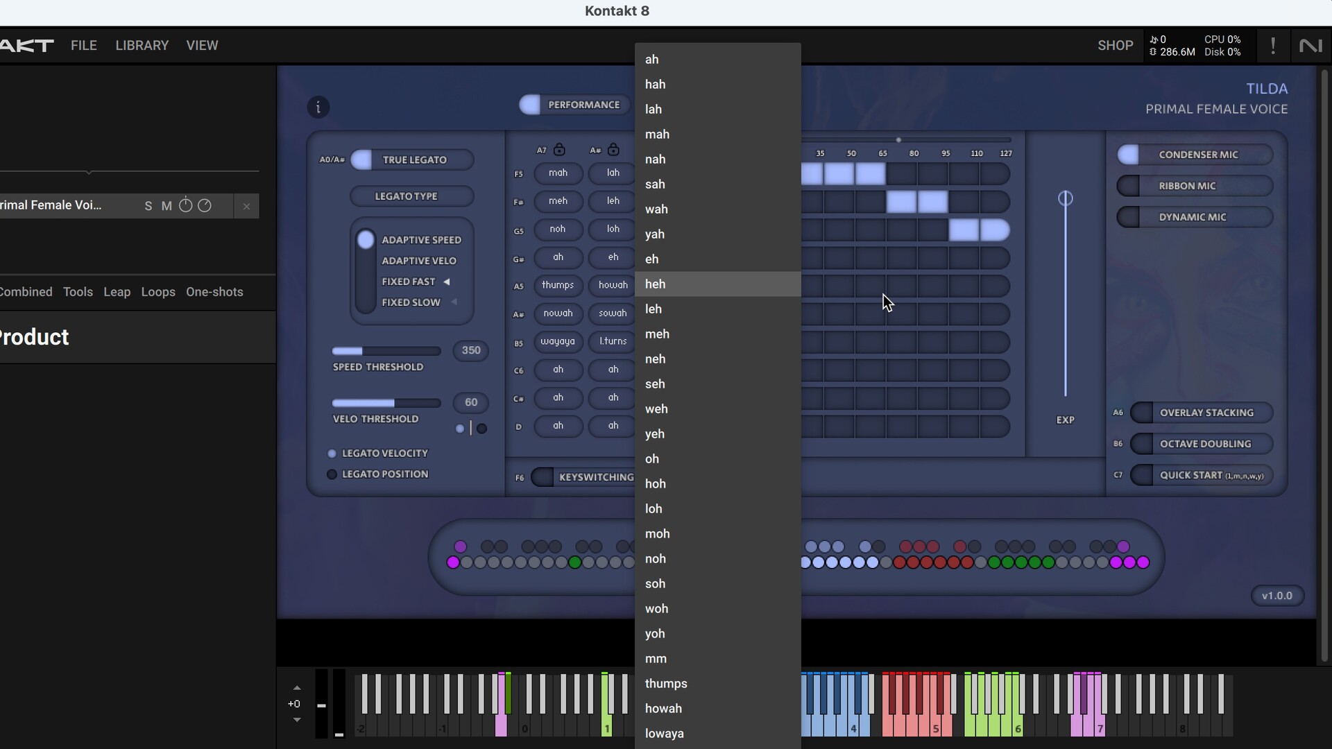Viewport: 1332px width, 749px height.
Task: Select LEGATO POSITION radio option
Action: tap(332, 474)
